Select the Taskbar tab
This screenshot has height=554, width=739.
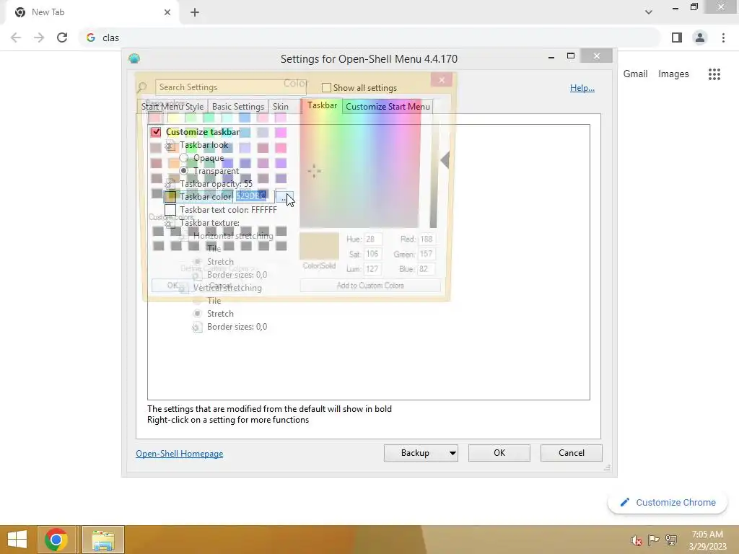[323, 105]
